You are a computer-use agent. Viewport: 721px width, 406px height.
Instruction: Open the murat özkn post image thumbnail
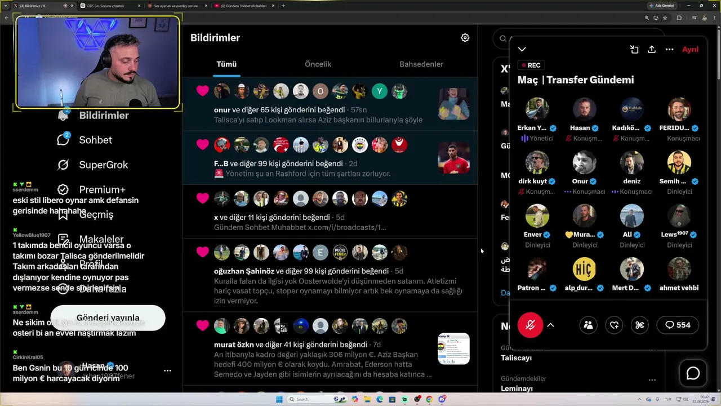[x=453, y=348]
